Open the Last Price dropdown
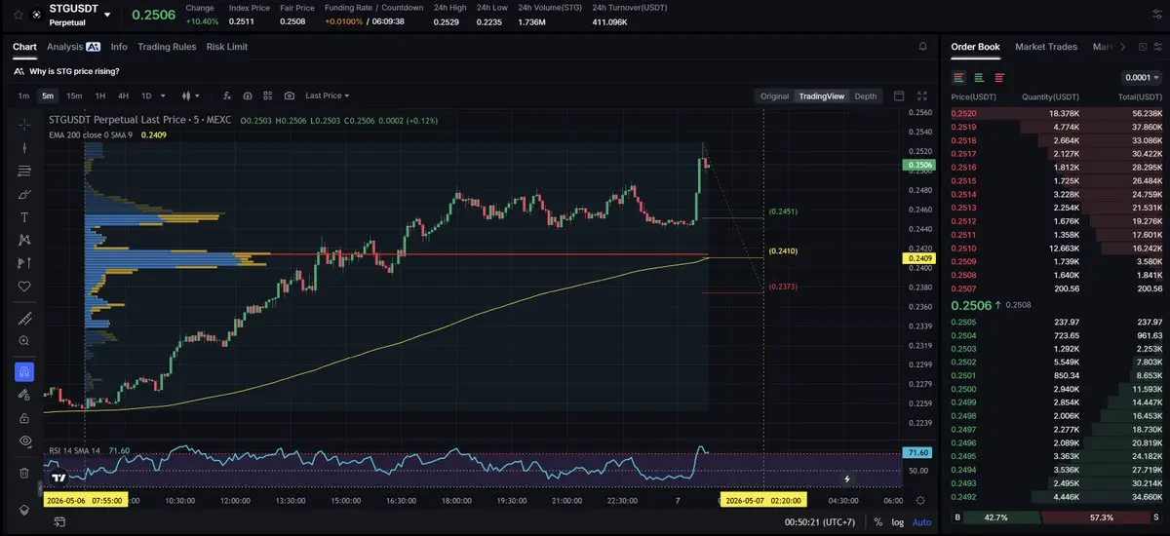 [x=327, y=96]
